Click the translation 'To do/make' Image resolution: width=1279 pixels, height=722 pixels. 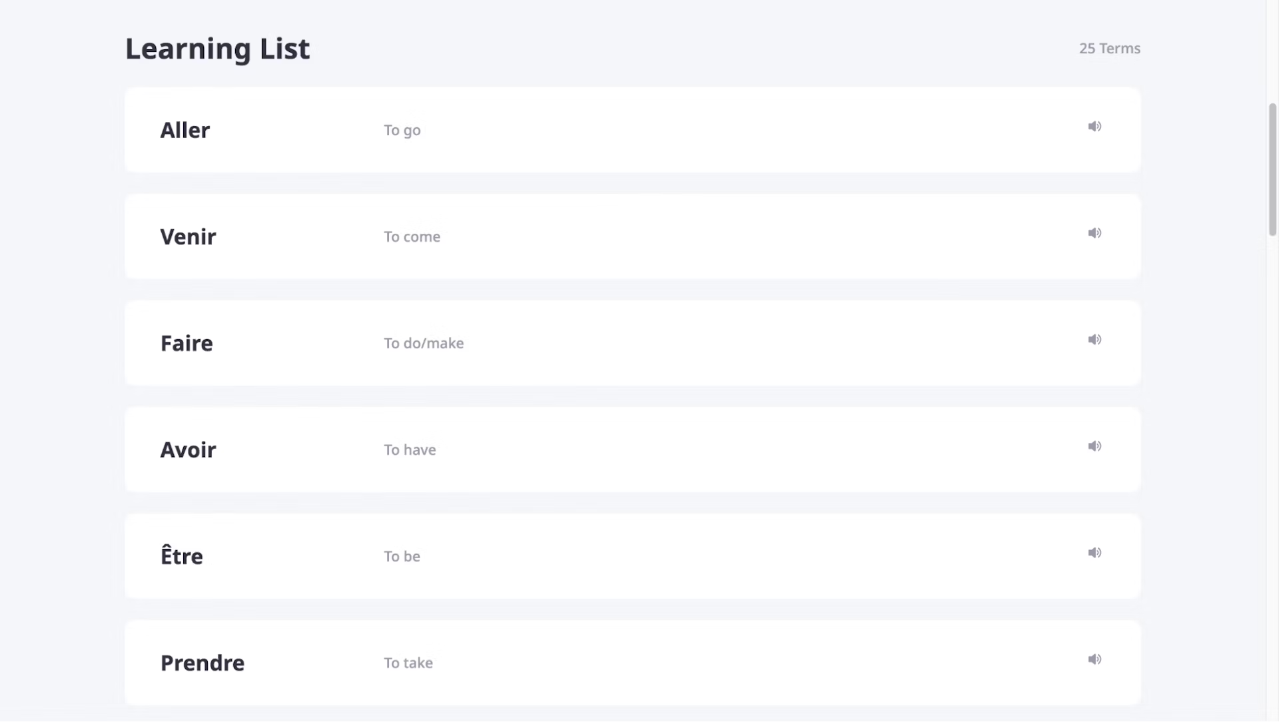click(424, 343)
